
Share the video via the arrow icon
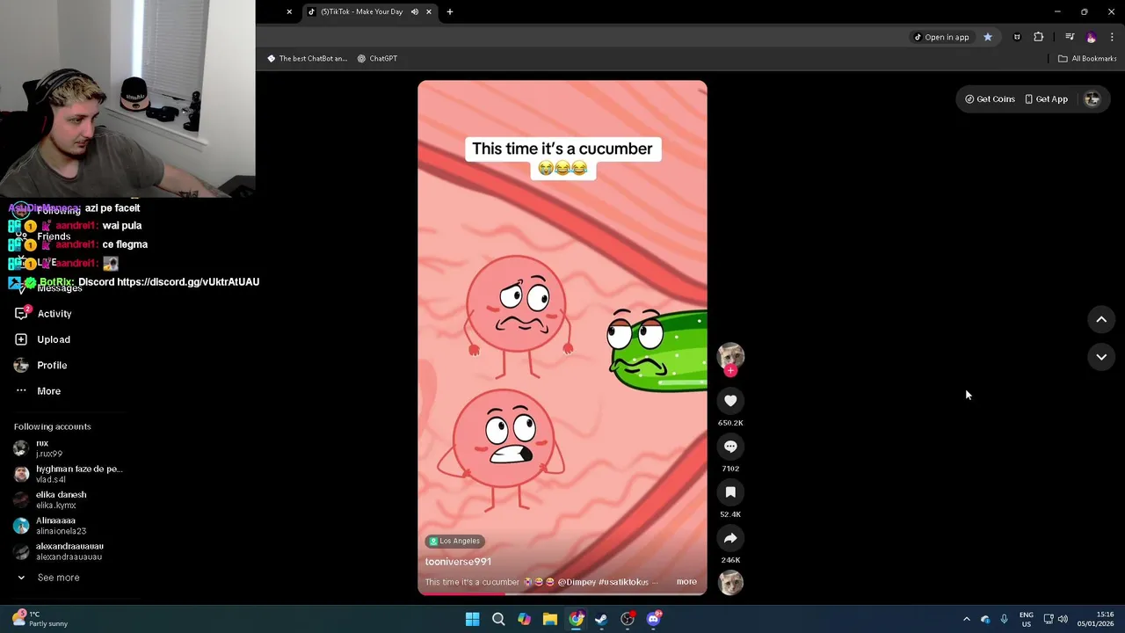pos(730,538)
